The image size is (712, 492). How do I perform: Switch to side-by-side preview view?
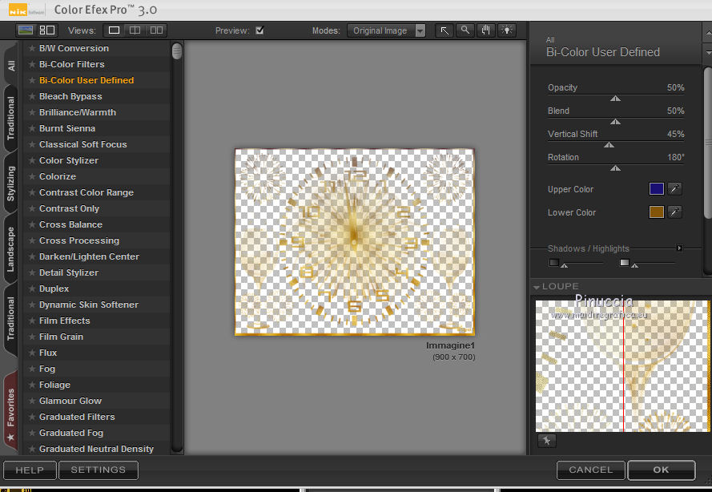155,30
